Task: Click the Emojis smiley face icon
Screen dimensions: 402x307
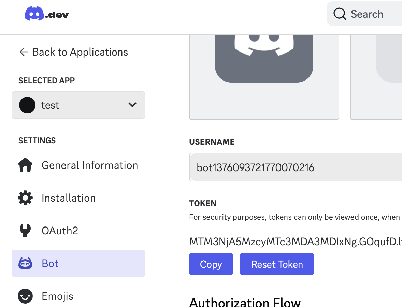Action: point(25,296)
